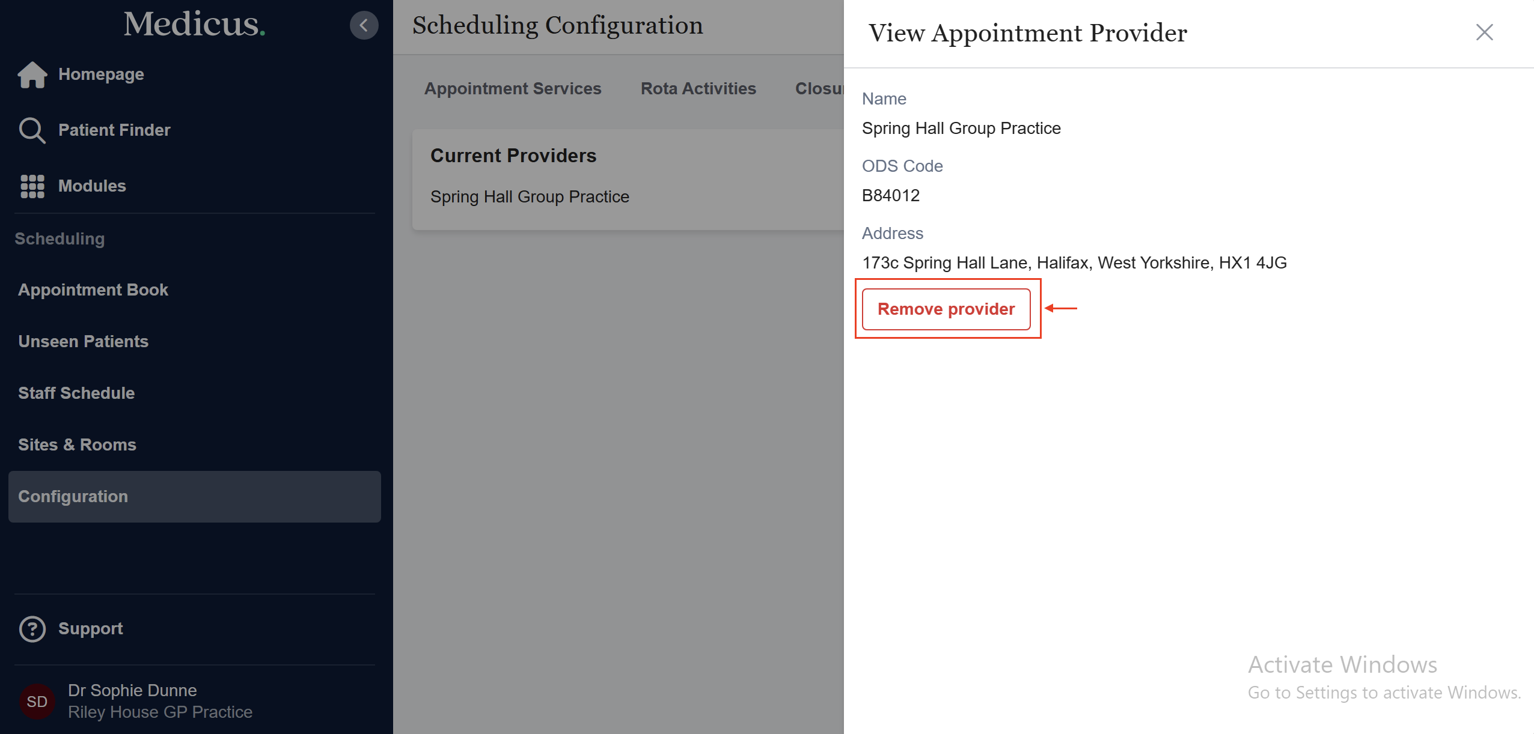Open Staff Schedule page
Image resolution: width=1534 pixels, height=734 pixels.
tap(76, 393)
